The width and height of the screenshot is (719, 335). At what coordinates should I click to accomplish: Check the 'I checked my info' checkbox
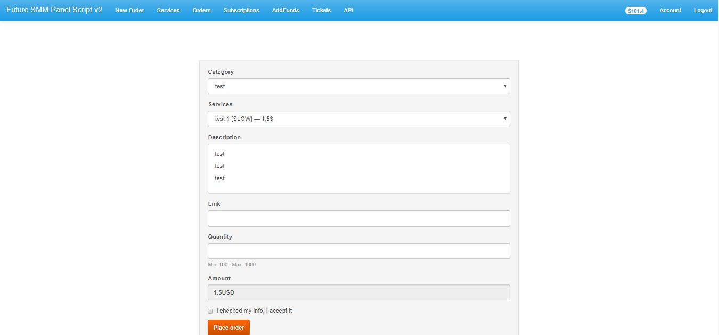pyautogui.click(x=210, y=311)
